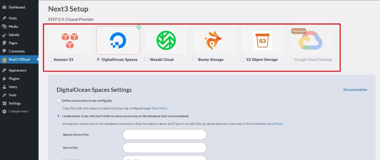Select the DigitalOcean logo card
Image resolution: width=380 pixels, height=160 pixels.
pos(118,40)
